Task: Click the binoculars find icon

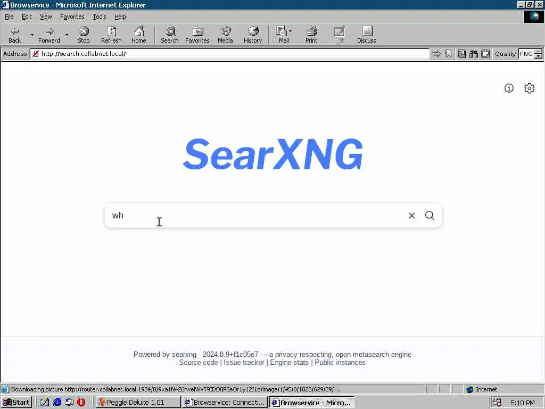Action: click(x=474, y=54)
